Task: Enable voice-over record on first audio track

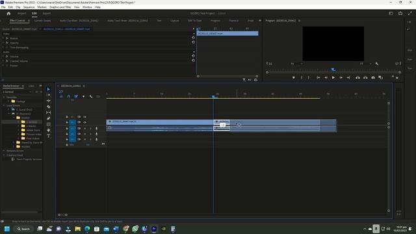Action: tap(96, 129)
